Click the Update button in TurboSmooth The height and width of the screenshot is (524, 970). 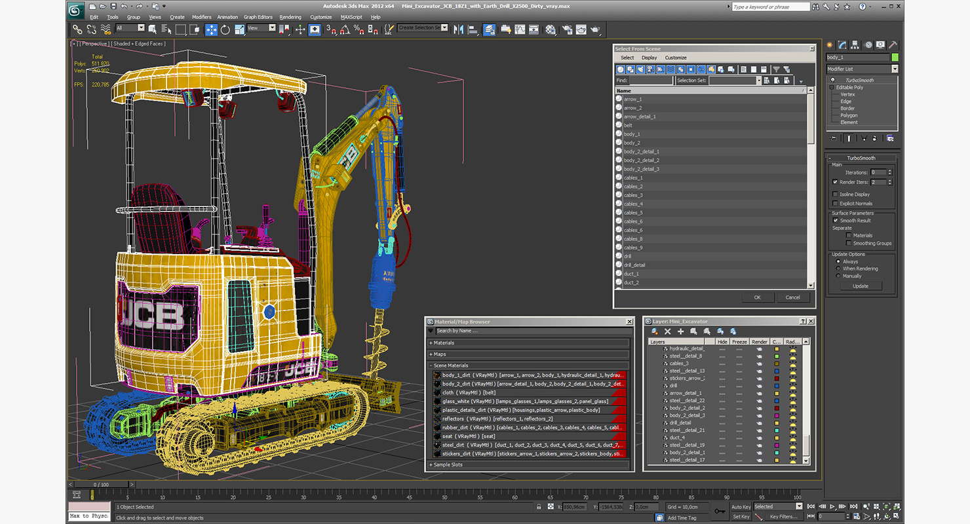coord(861,286)
